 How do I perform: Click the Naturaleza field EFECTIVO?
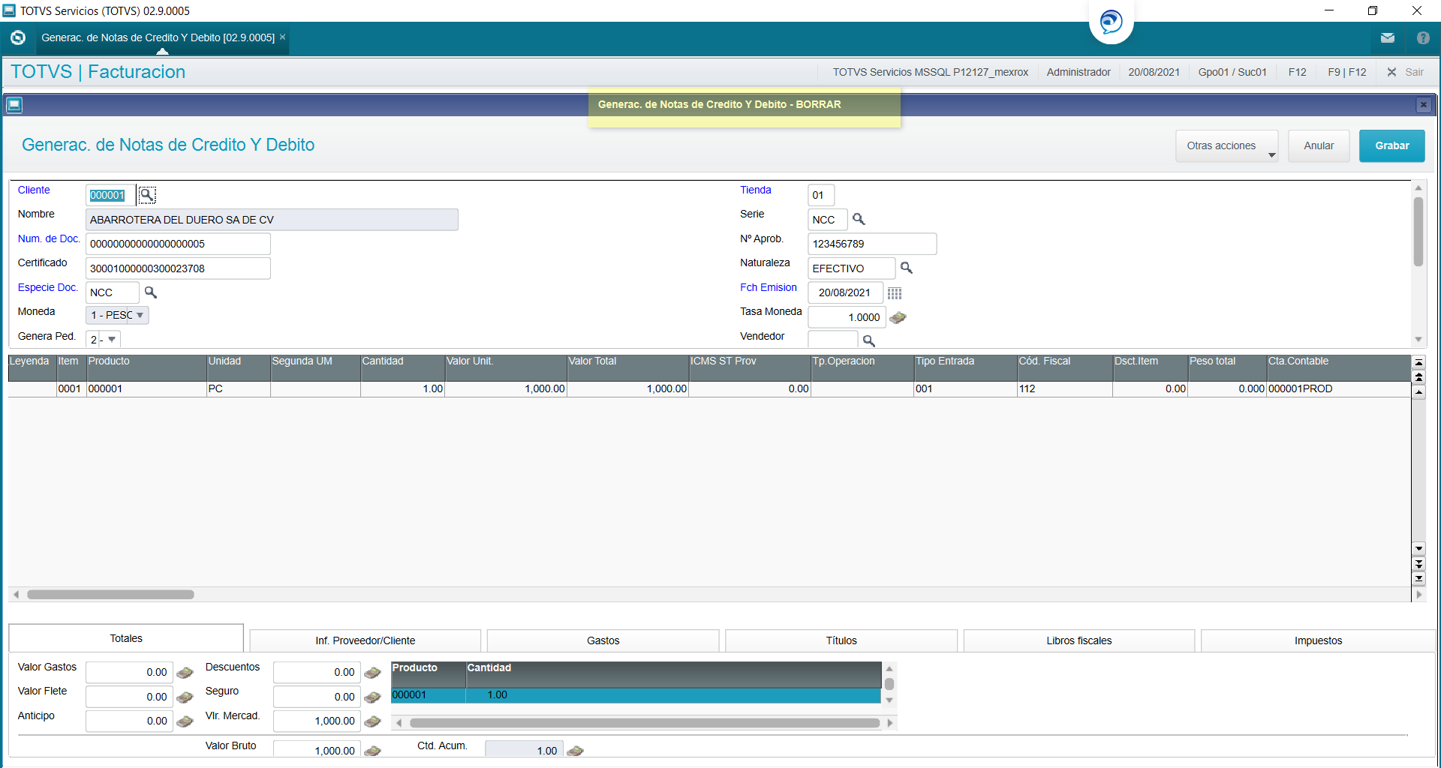(851, 268)
